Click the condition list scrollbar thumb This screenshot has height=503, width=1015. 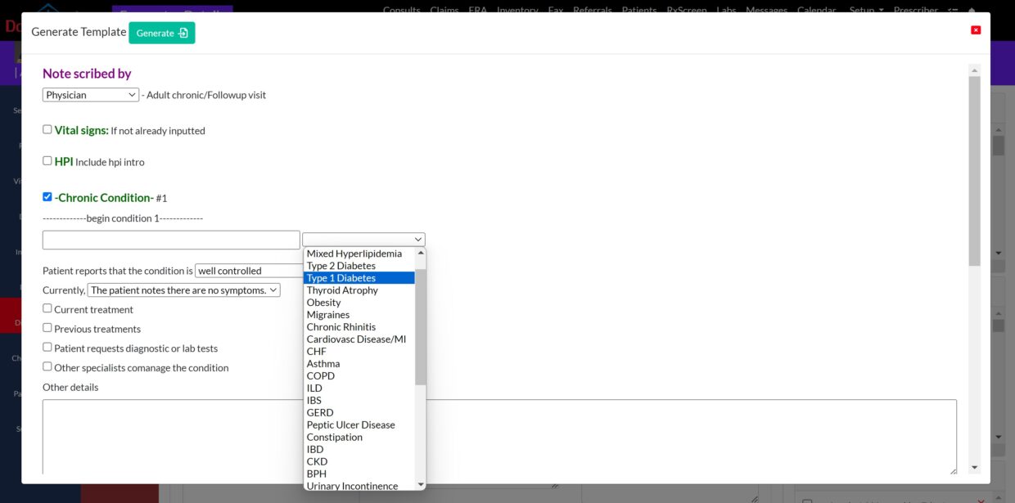tap(421, 327)
